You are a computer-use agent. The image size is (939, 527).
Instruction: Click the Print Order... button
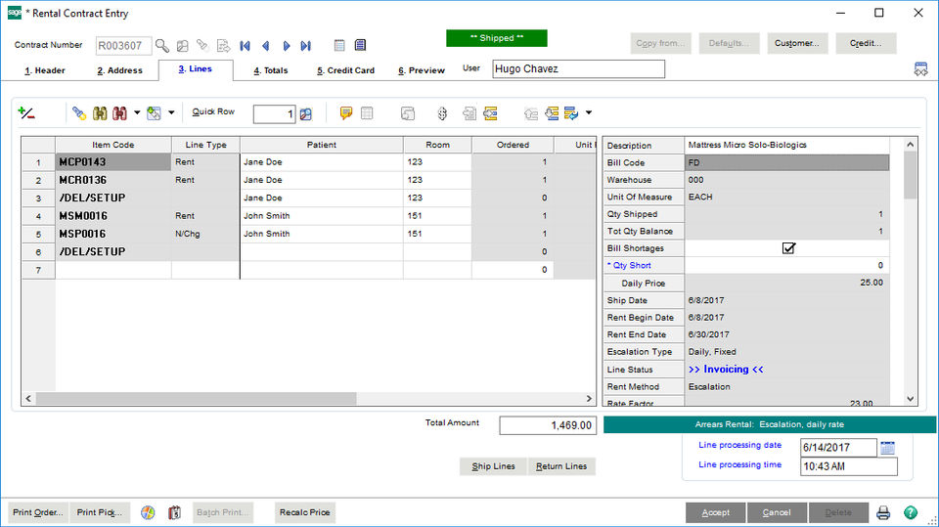click(x=38, y=512)
